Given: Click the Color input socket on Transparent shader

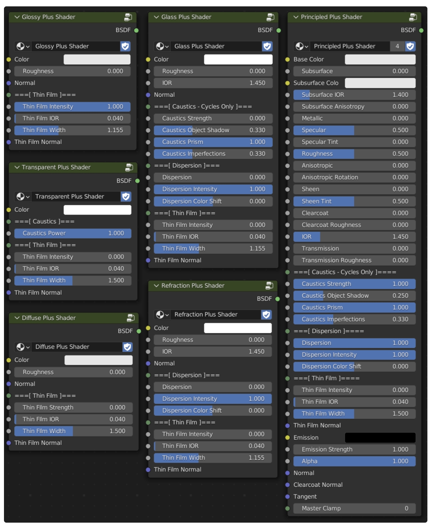Looking at the screenshot, I should click(9, 210).
